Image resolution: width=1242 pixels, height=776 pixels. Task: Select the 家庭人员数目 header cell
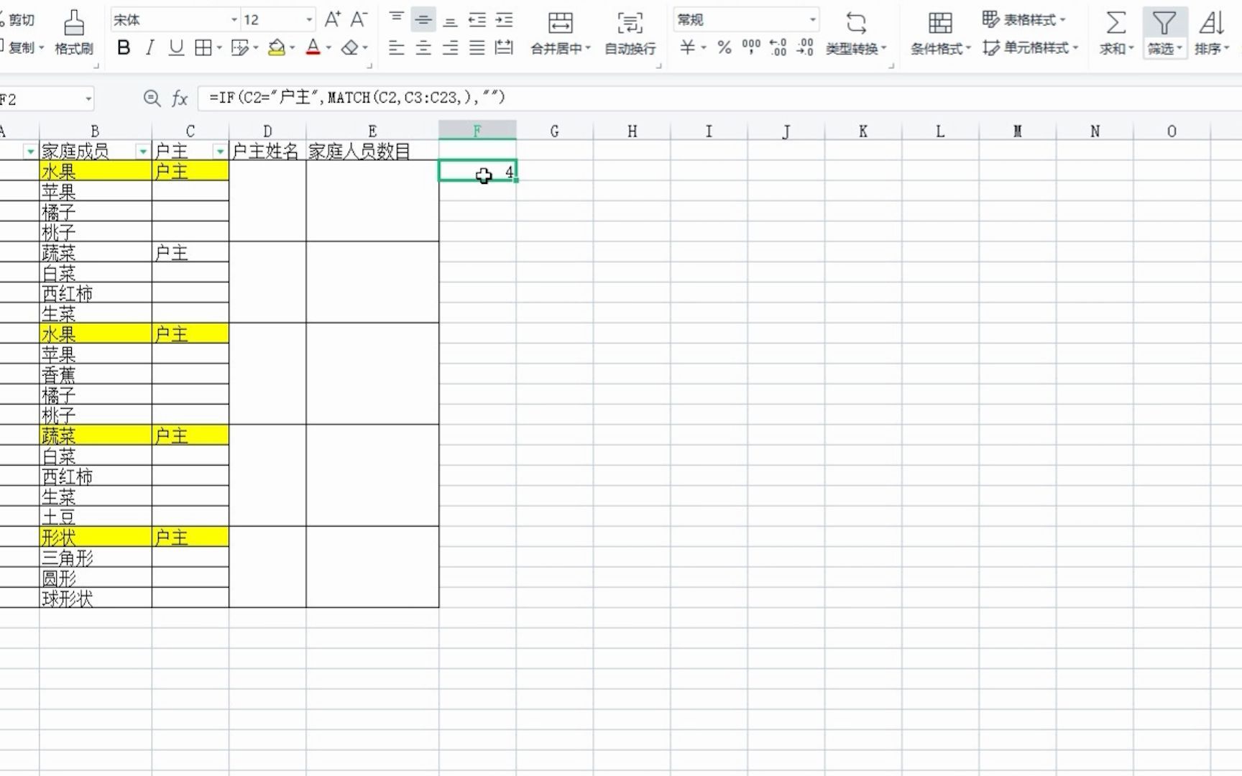tap(372, 151)
